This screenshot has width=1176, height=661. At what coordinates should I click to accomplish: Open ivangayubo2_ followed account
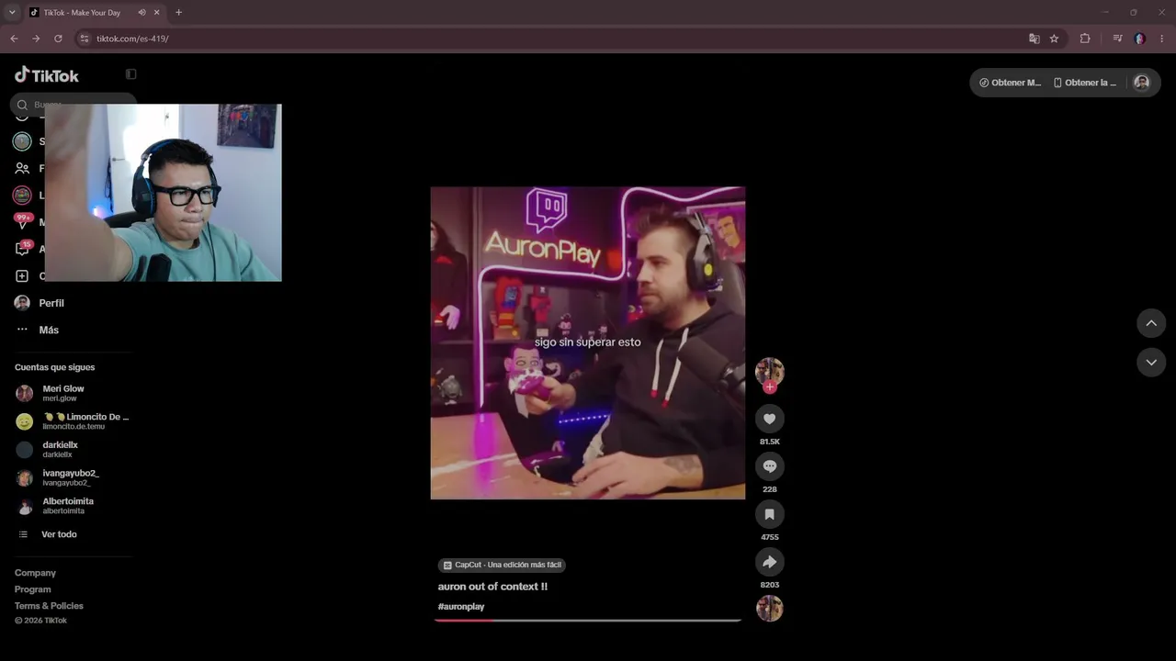tap(73, 478)
